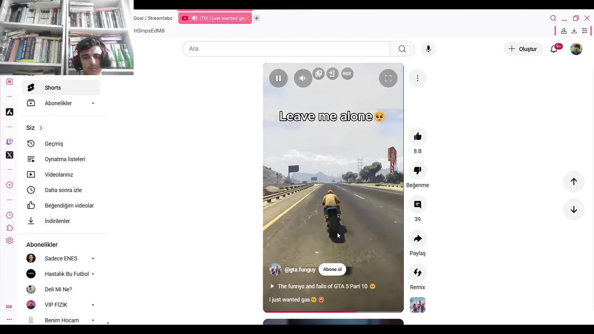Image resolution: width=594 pixels, height=334 pixels.
Task: Expand sidebar list with bottom down chevron
Action: coord(108,323)
